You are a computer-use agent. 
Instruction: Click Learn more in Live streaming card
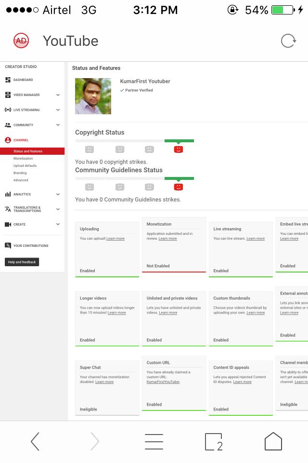(256, 239)
